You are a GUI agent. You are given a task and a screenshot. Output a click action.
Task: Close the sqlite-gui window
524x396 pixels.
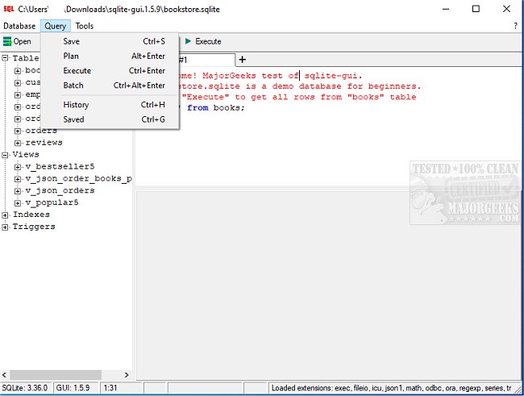[x=506, y=9]
